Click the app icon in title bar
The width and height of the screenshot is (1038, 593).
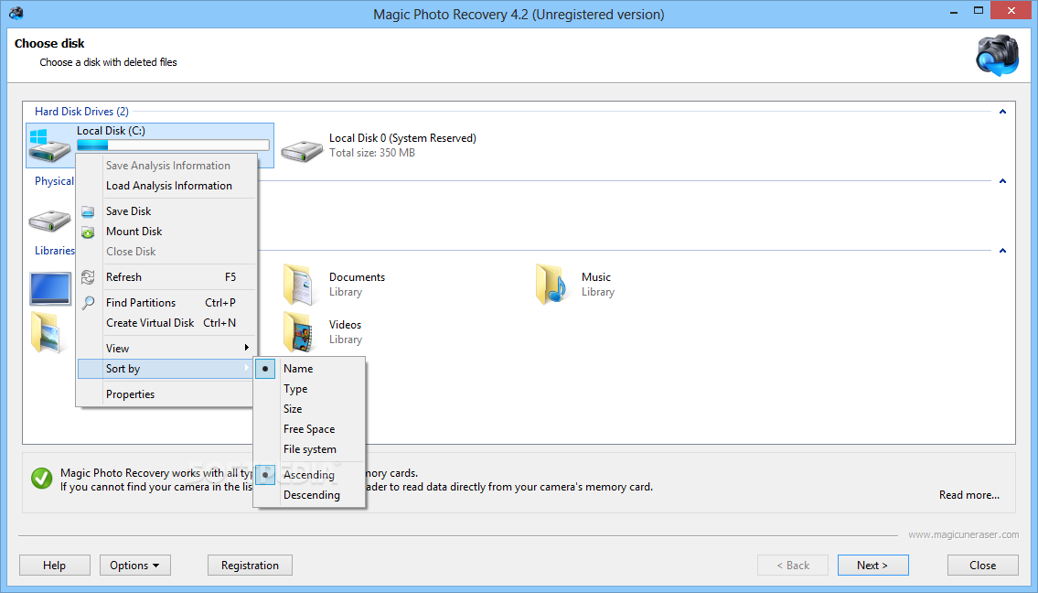point(16,13)
